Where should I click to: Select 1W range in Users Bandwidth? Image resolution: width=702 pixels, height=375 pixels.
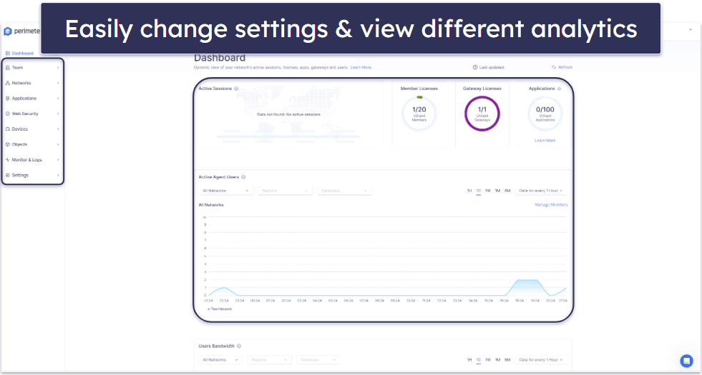(488, 360)
